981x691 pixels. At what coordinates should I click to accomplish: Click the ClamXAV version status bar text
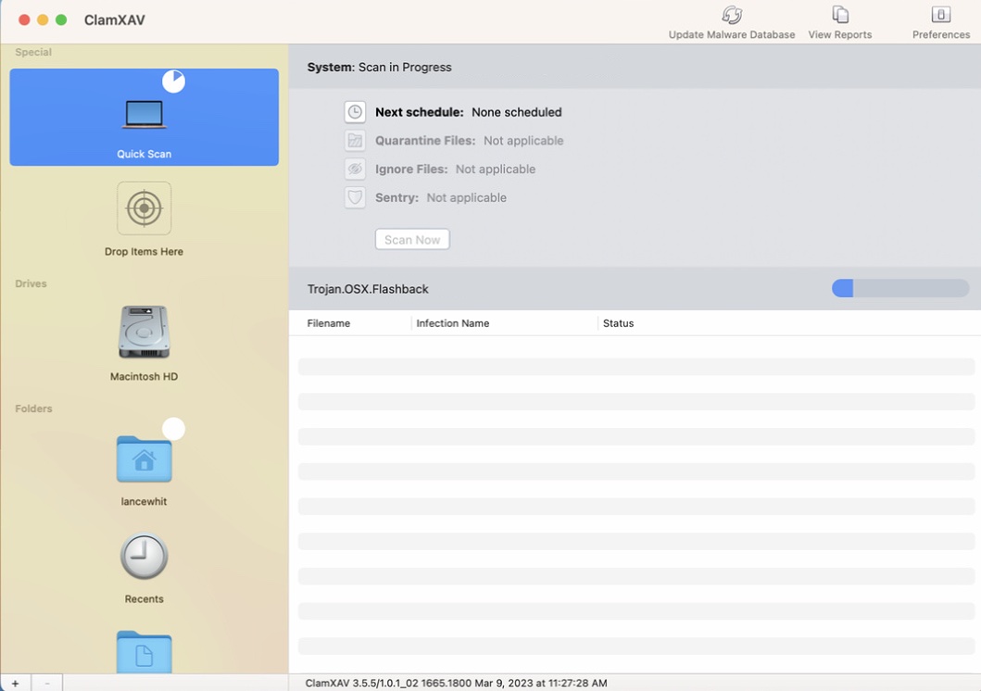click(x=456, y=683)
